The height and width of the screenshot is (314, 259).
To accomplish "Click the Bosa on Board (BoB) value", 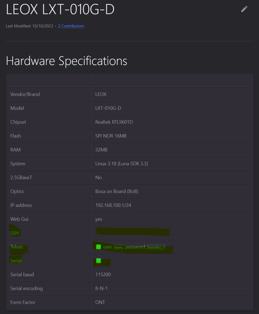I will point(117,191).
